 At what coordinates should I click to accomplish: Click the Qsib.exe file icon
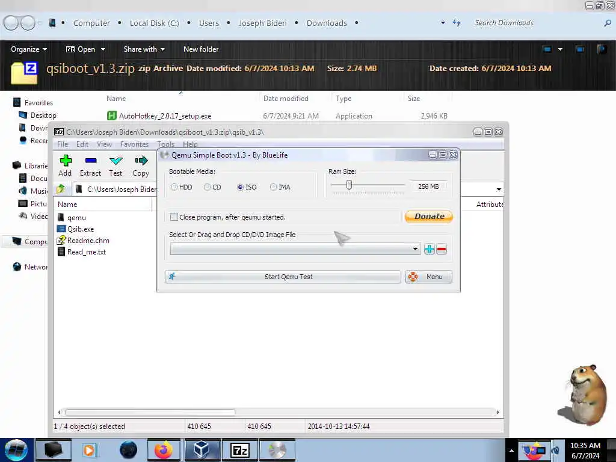pos(61,229)
